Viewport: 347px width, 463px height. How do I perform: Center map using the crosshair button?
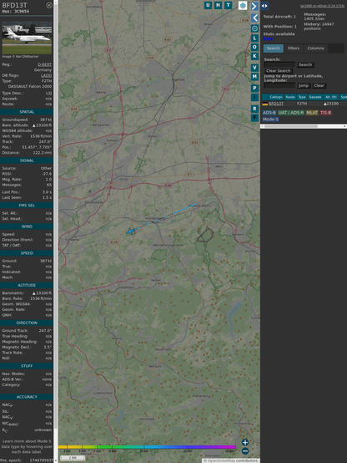tap(254, 28)
